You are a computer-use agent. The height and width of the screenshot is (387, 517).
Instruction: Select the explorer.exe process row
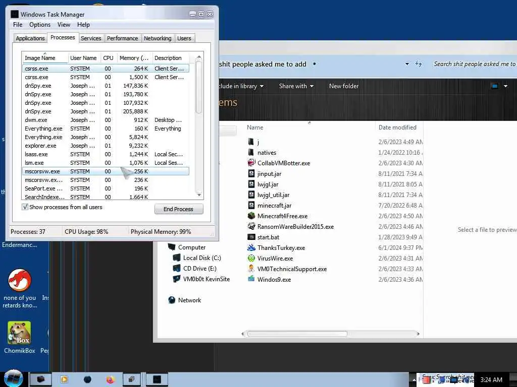pyautogui.click(x=106, y=146)
